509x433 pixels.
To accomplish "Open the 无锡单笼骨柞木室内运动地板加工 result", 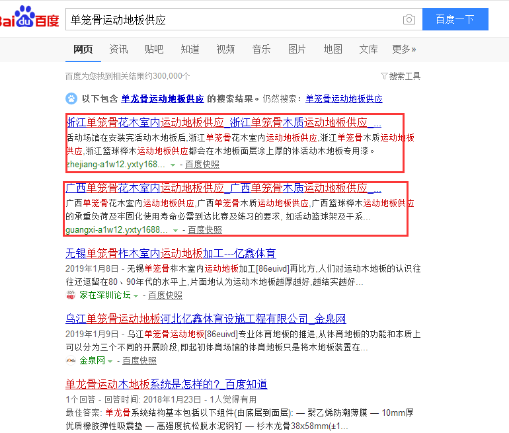I will pos(171,253).
